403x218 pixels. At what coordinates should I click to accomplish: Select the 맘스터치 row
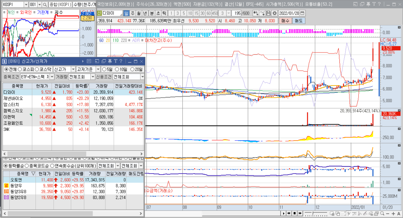pyautogui.click(x=73, y=105)
